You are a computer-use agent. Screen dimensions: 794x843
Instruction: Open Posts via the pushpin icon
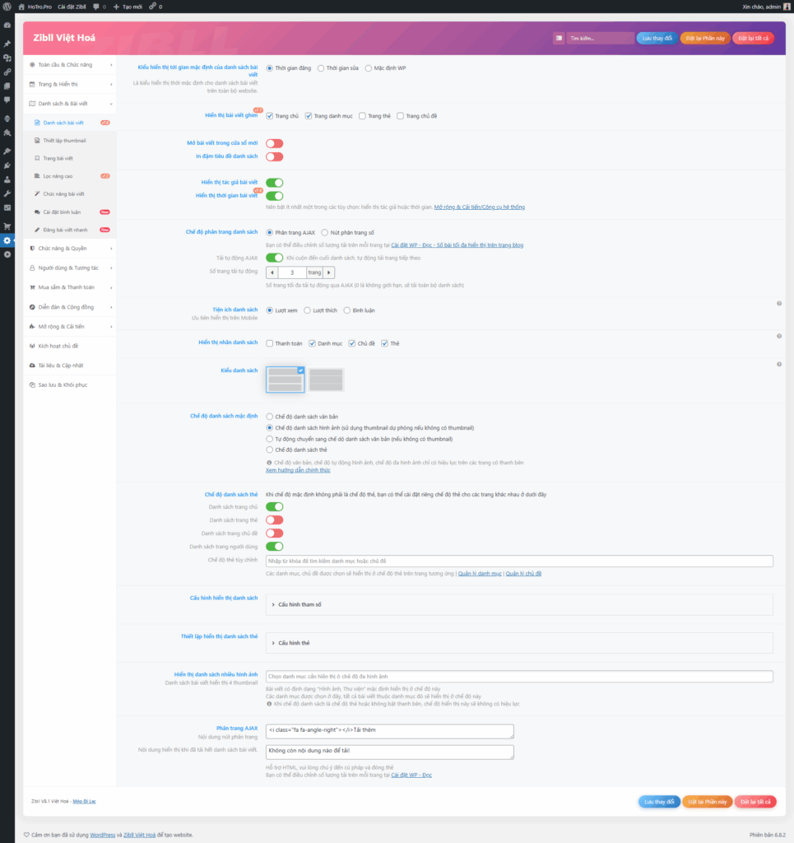(7, 44)
